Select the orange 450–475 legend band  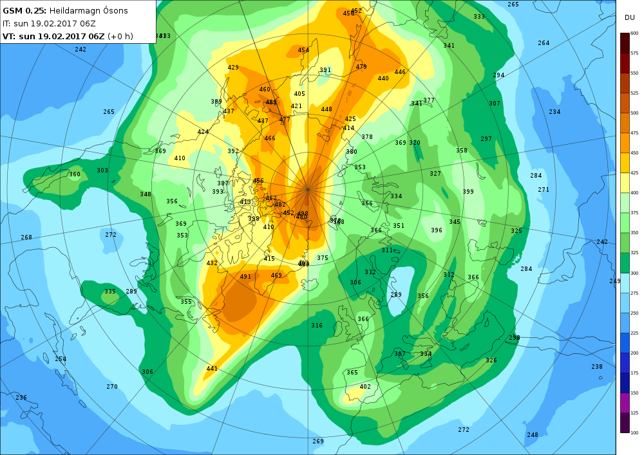coord(625,143)
